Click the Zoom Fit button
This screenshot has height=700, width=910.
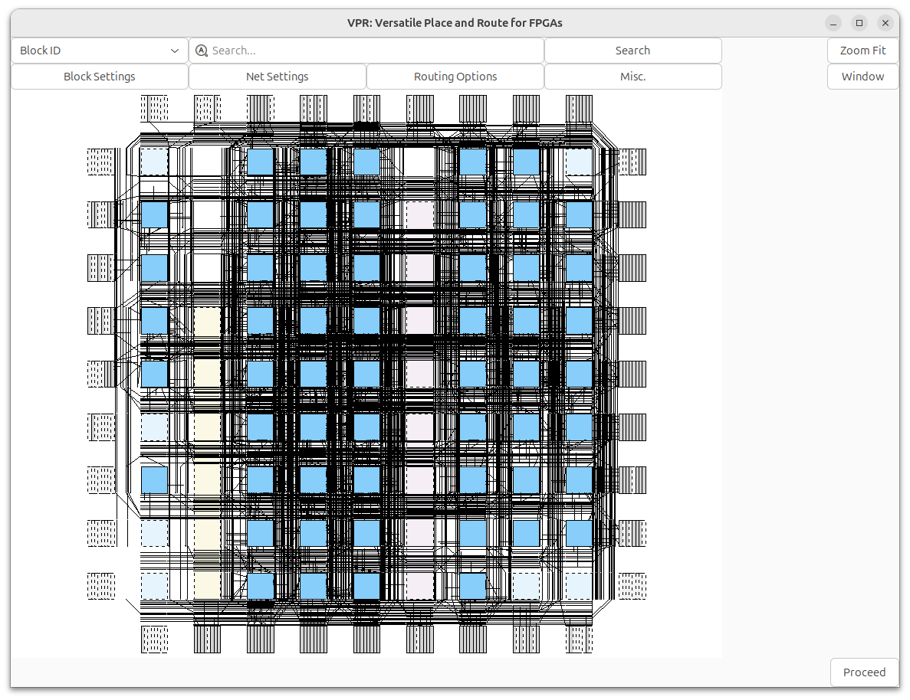coord(862,51)
